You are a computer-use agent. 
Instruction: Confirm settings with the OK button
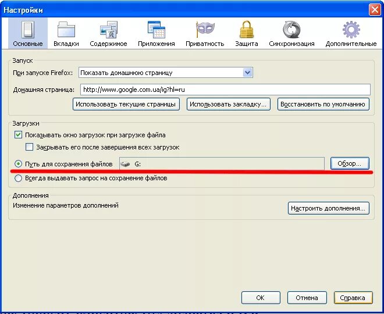(261, 298)
